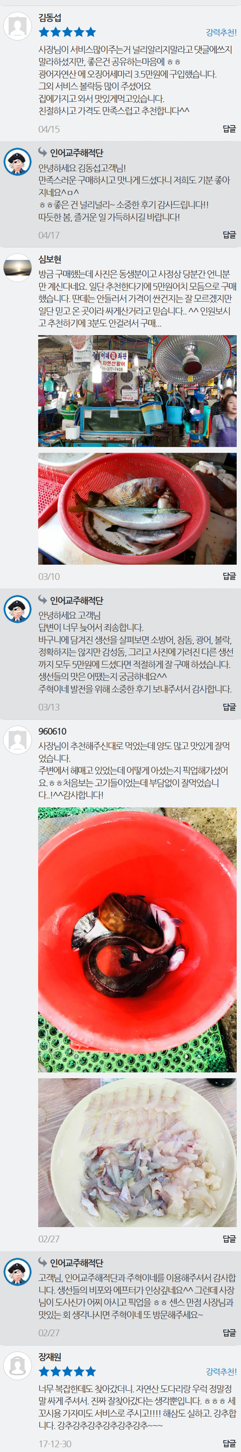Open the red bucket with eel photo

coord(137,940)
